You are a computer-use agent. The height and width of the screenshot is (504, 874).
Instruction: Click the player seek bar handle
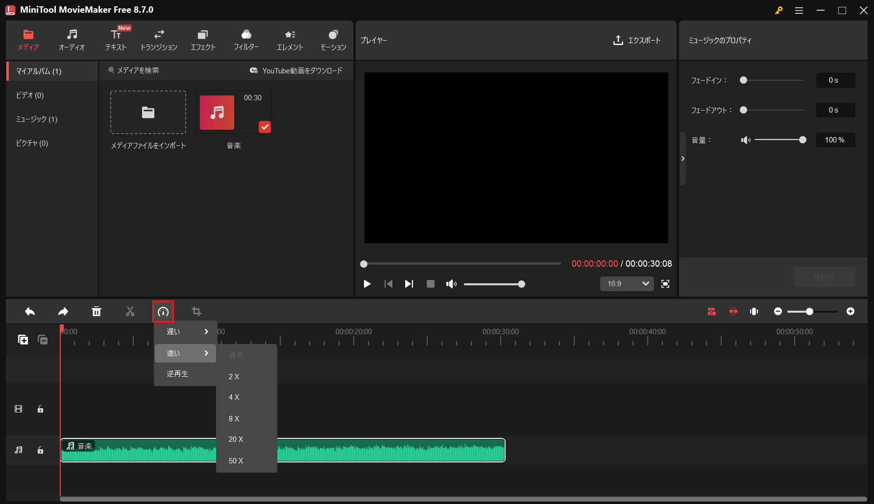[364, 264]
